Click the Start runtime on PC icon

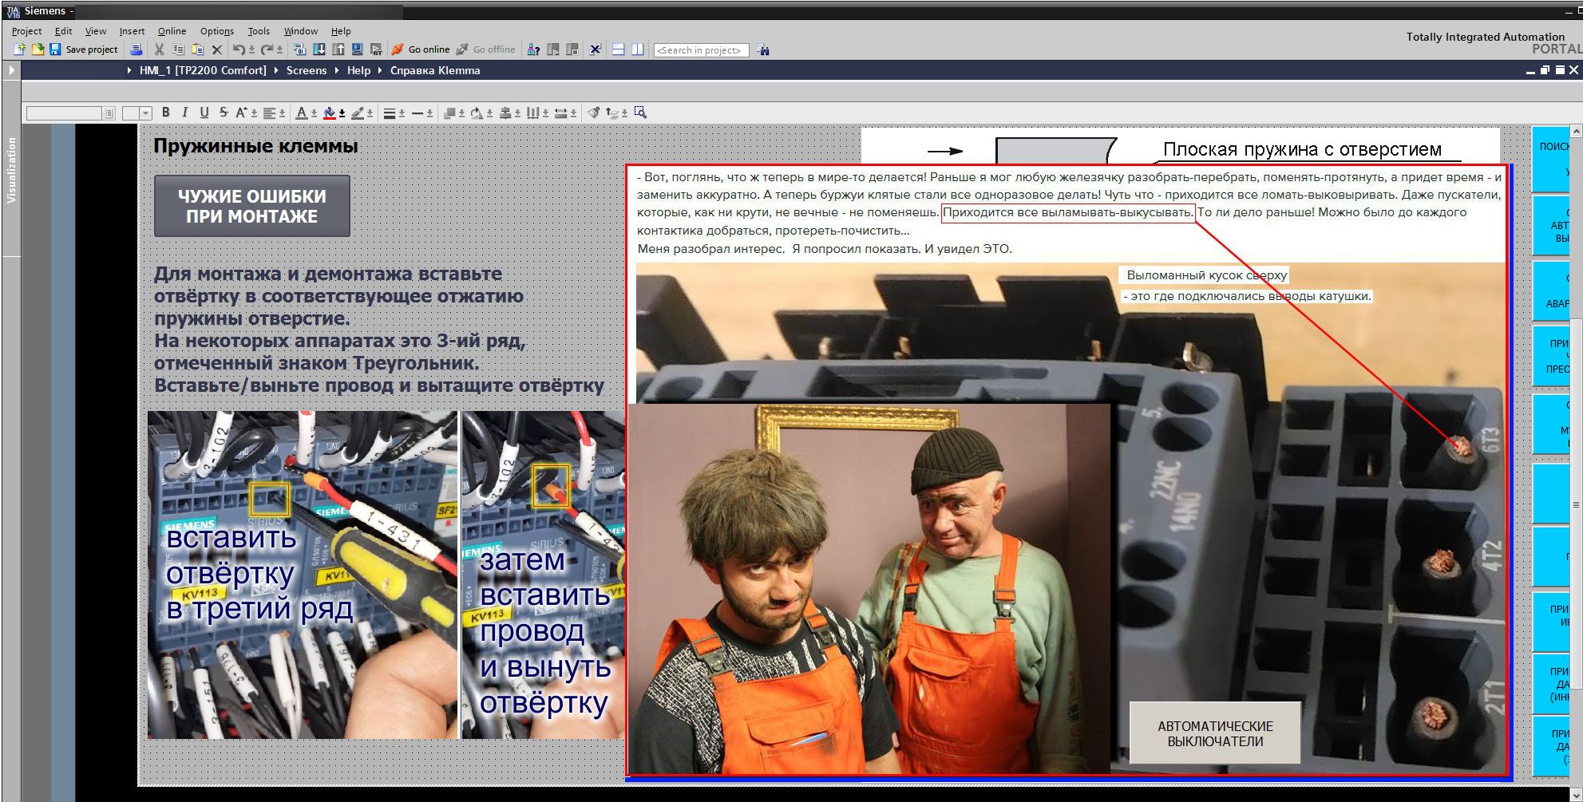click(x=376, y=49)
